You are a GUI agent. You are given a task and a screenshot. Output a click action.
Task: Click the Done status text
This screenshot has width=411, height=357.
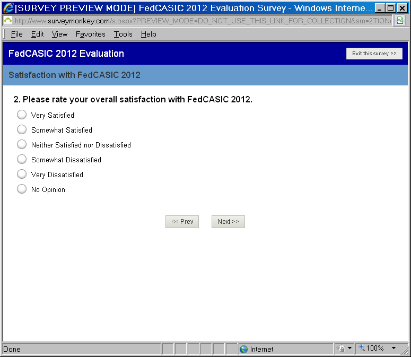12,349
